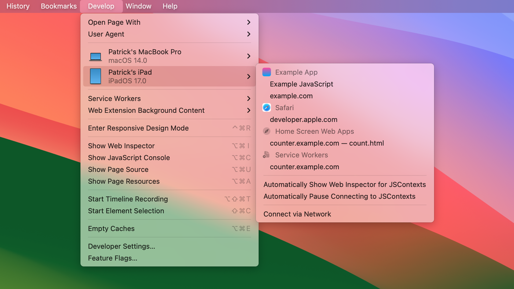Open the Bookmarks menu
This screenshot has width=514, height=289.
tap(59, 6)
